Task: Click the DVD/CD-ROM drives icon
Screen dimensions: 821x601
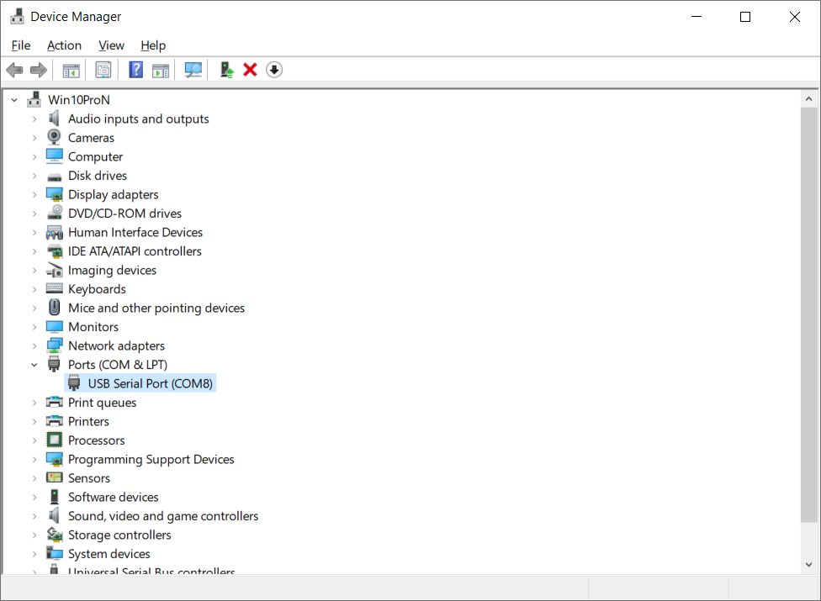Action: click(55, 213)
